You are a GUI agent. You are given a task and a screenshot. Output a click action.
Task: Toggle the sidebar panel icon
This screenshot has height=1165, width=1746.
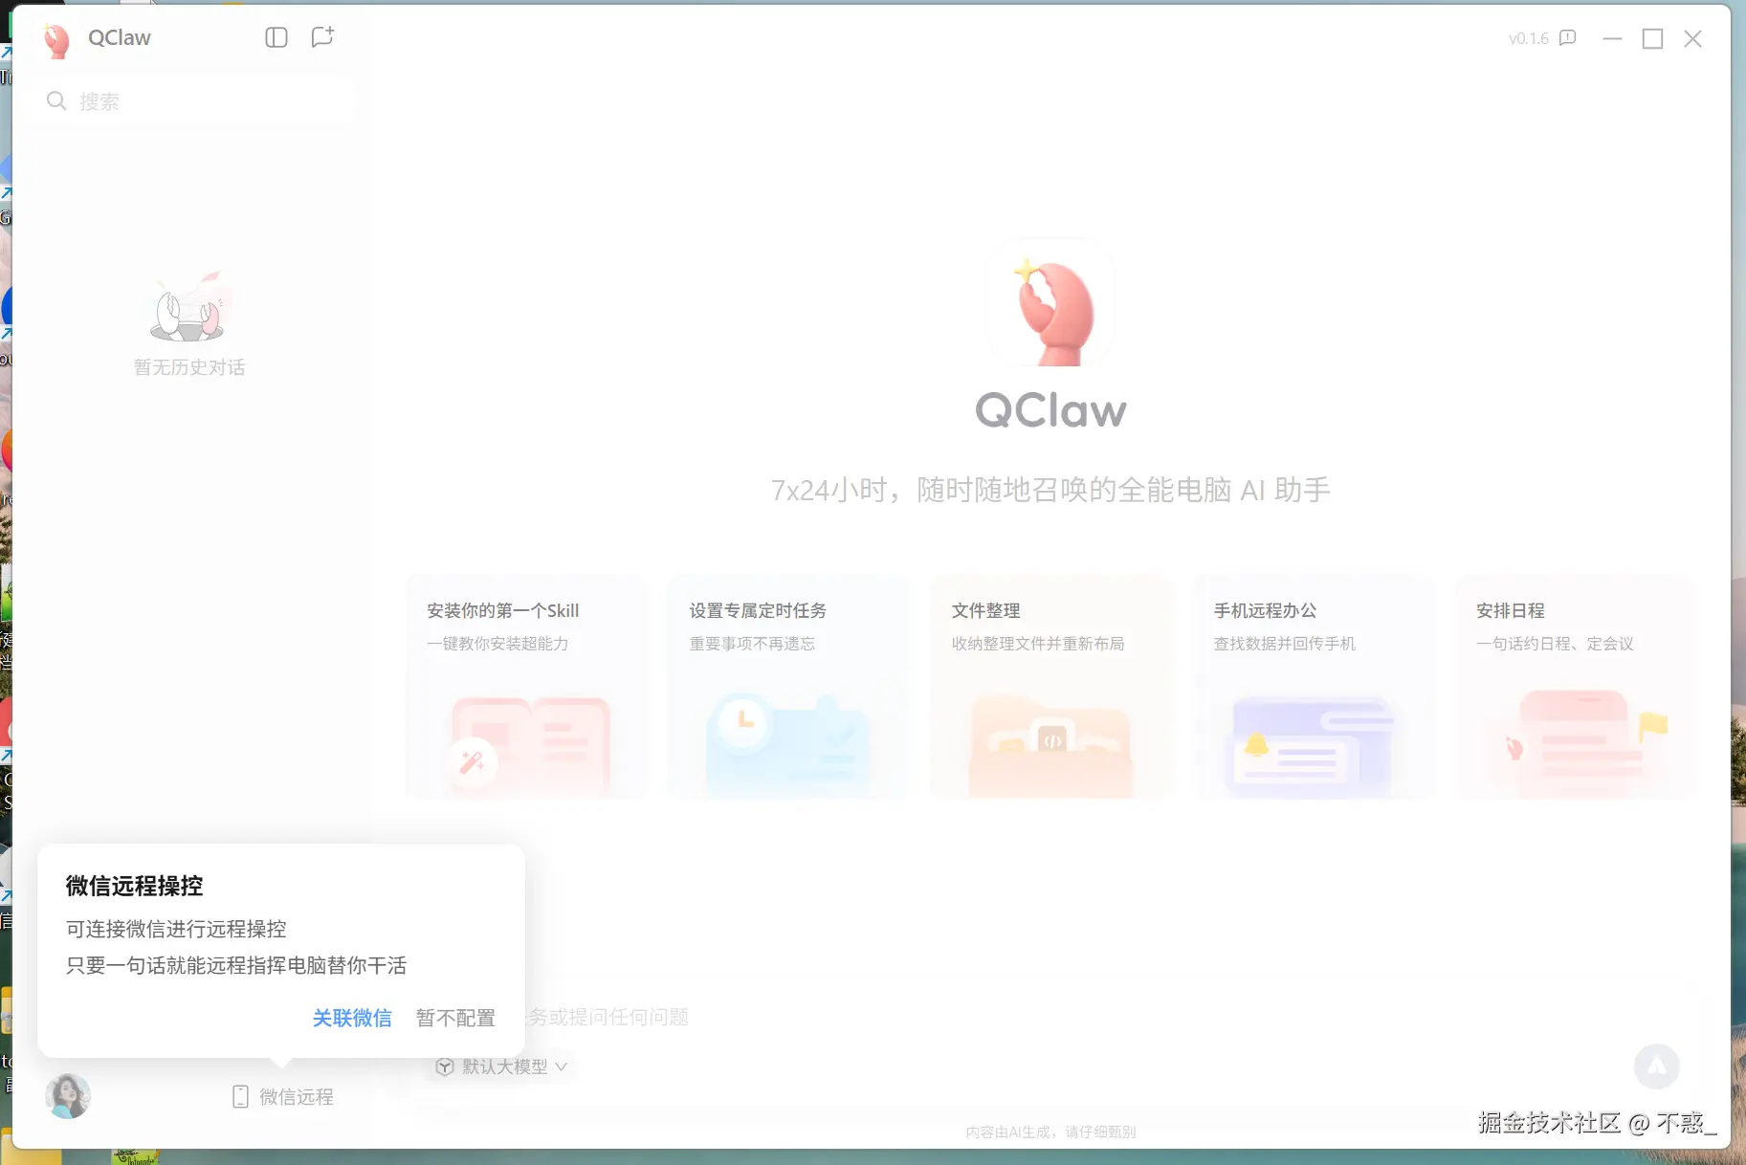pos(276,37)
